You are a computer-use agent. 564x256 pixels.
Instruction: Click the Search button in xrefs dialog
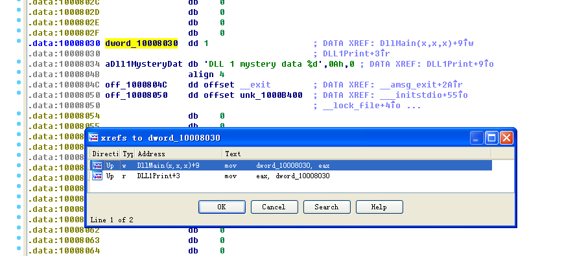point(327,207)
